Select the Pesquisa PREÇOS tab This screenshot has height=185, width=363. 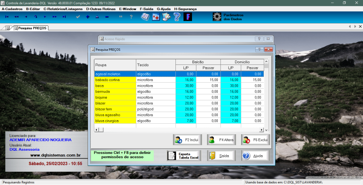[31, 28]
